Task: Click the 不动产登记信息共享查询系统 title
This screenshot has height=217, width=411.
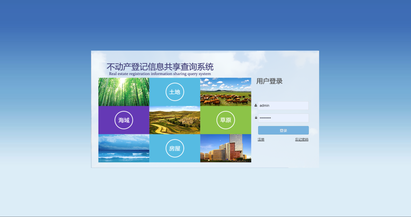Action: 160,67
